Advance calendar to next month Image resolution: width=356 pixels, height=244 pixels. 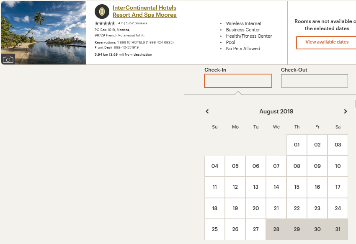pyautogui.click(x=346, y=111)
